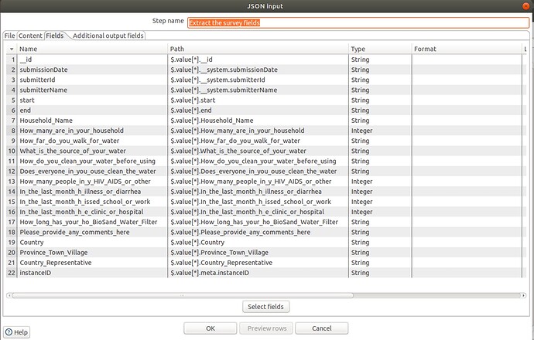Toggle sort arrow in table header corner
The height and width of the screenshot is (340, 534).
12,49
